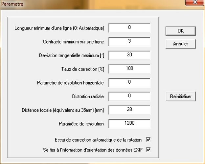205x164 pixels.
Task: Click the 'Taux de correction [%]' text label
Action: click(x=82, y=69)
